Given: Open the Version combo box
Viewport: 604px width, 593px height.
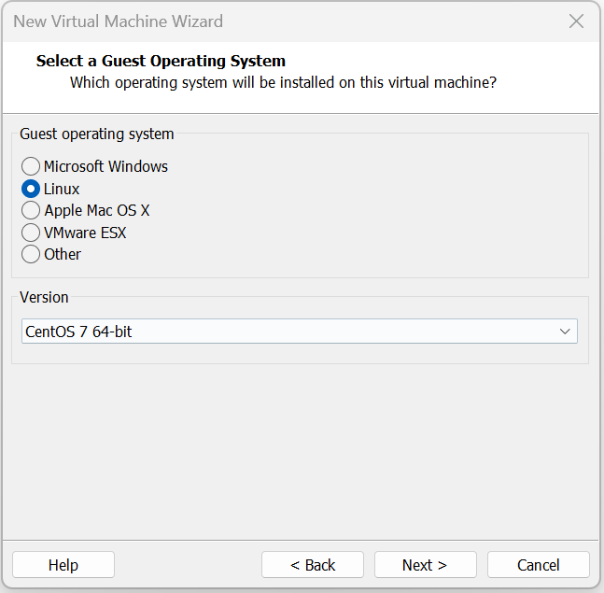Looking at the screenshot, I should coord(299,332).
